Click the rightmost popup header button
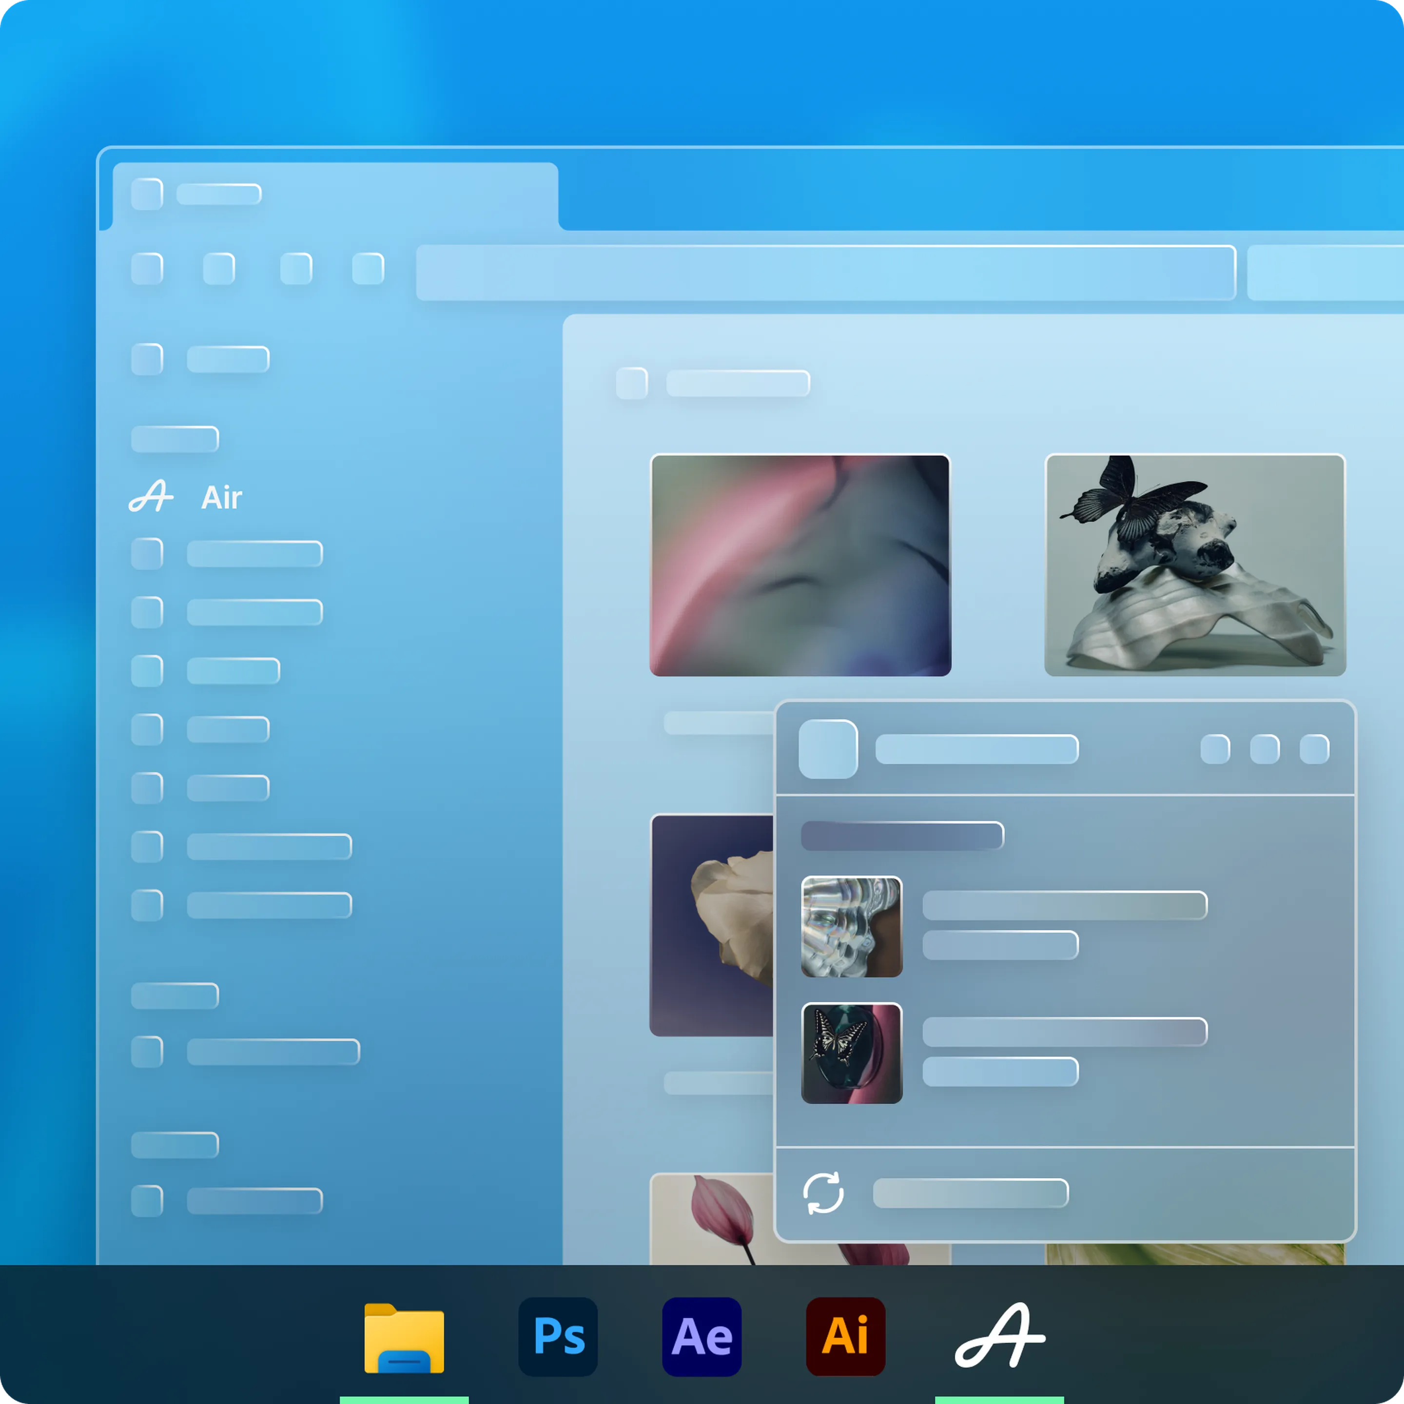Image resolution: width=1404 pixels, height=1404 pixels. click(x=1314, y=749)
